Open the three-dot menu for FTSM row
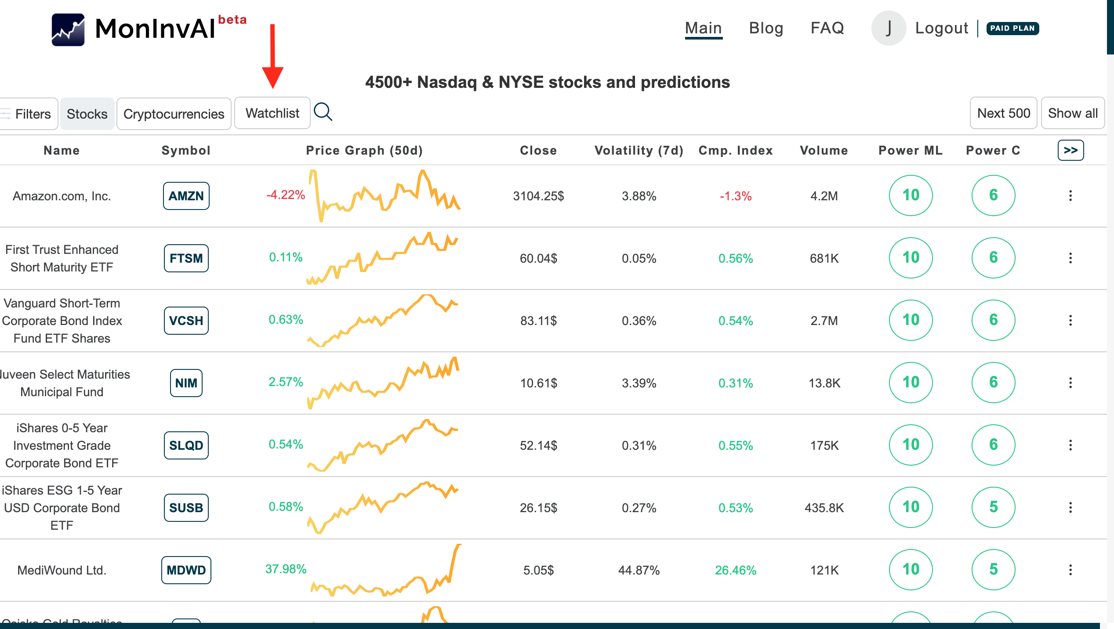The width and height of the screenshot is (1114, 629). (1070, 258)
